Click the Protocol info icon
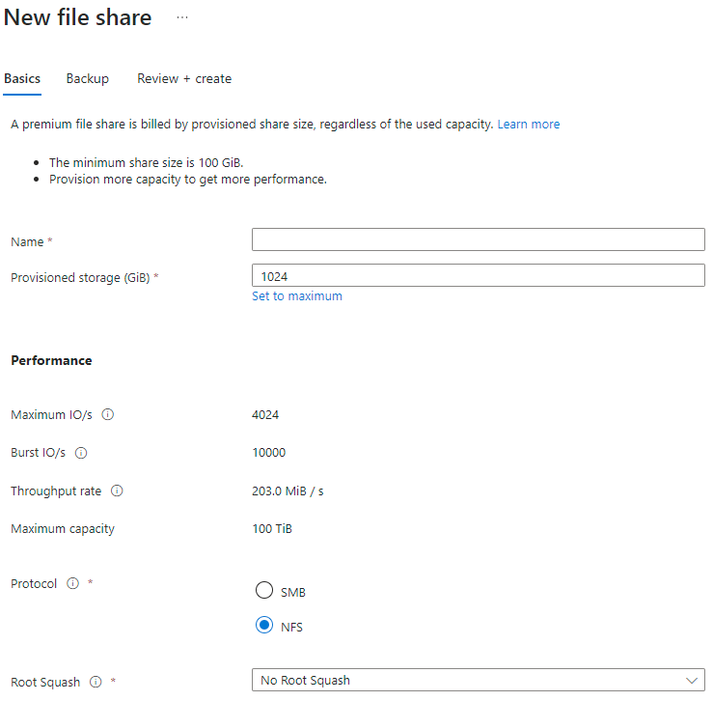The width and height of the screenshot is (713, 701). (73, 583)
